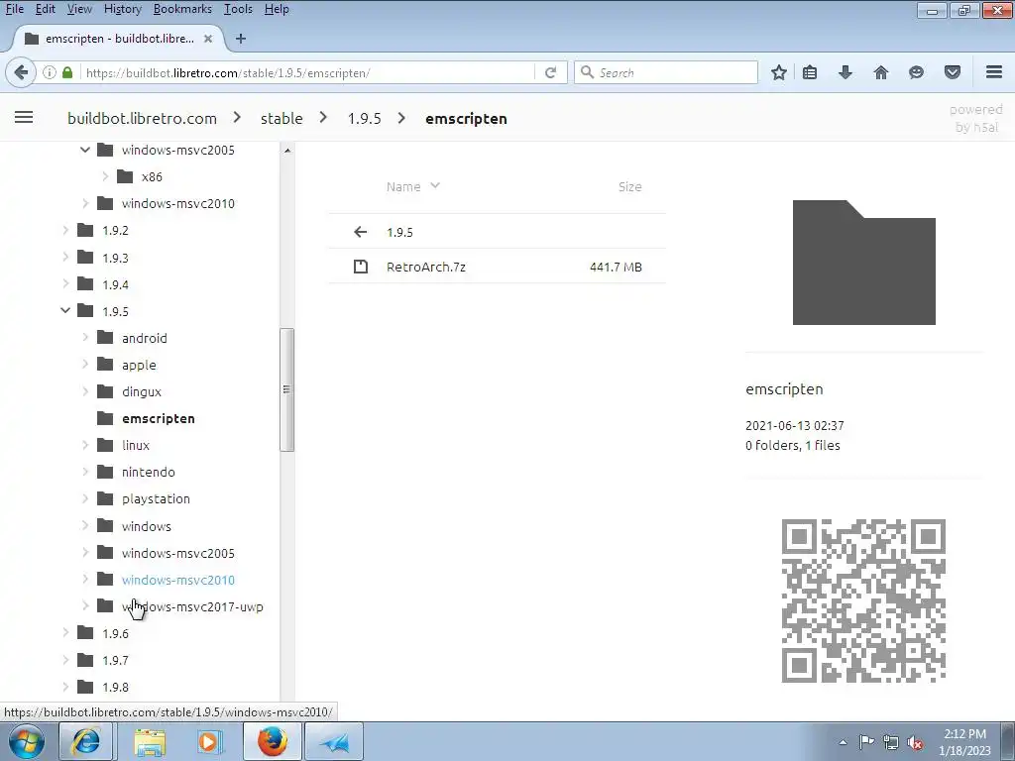
Task: Open the paper plane taskbar app
Action: point(334,741)
